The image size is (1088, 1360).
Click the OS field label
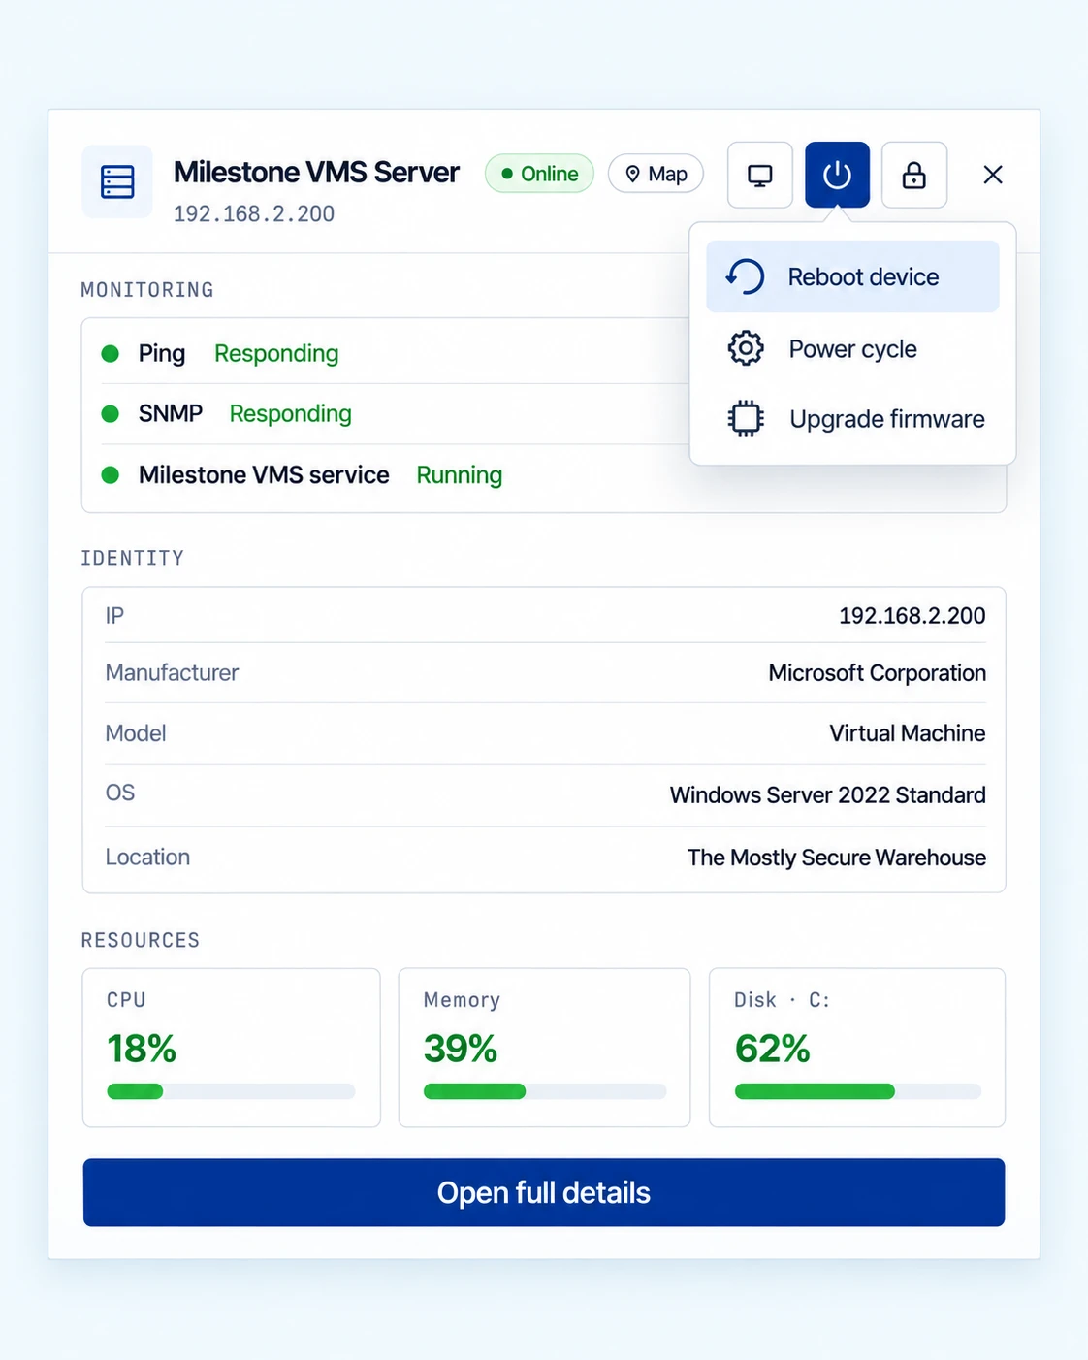click(x=120, y=793)
